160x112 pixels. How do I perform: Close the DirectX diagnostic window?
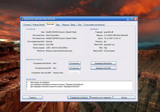(x=136, y=19)
